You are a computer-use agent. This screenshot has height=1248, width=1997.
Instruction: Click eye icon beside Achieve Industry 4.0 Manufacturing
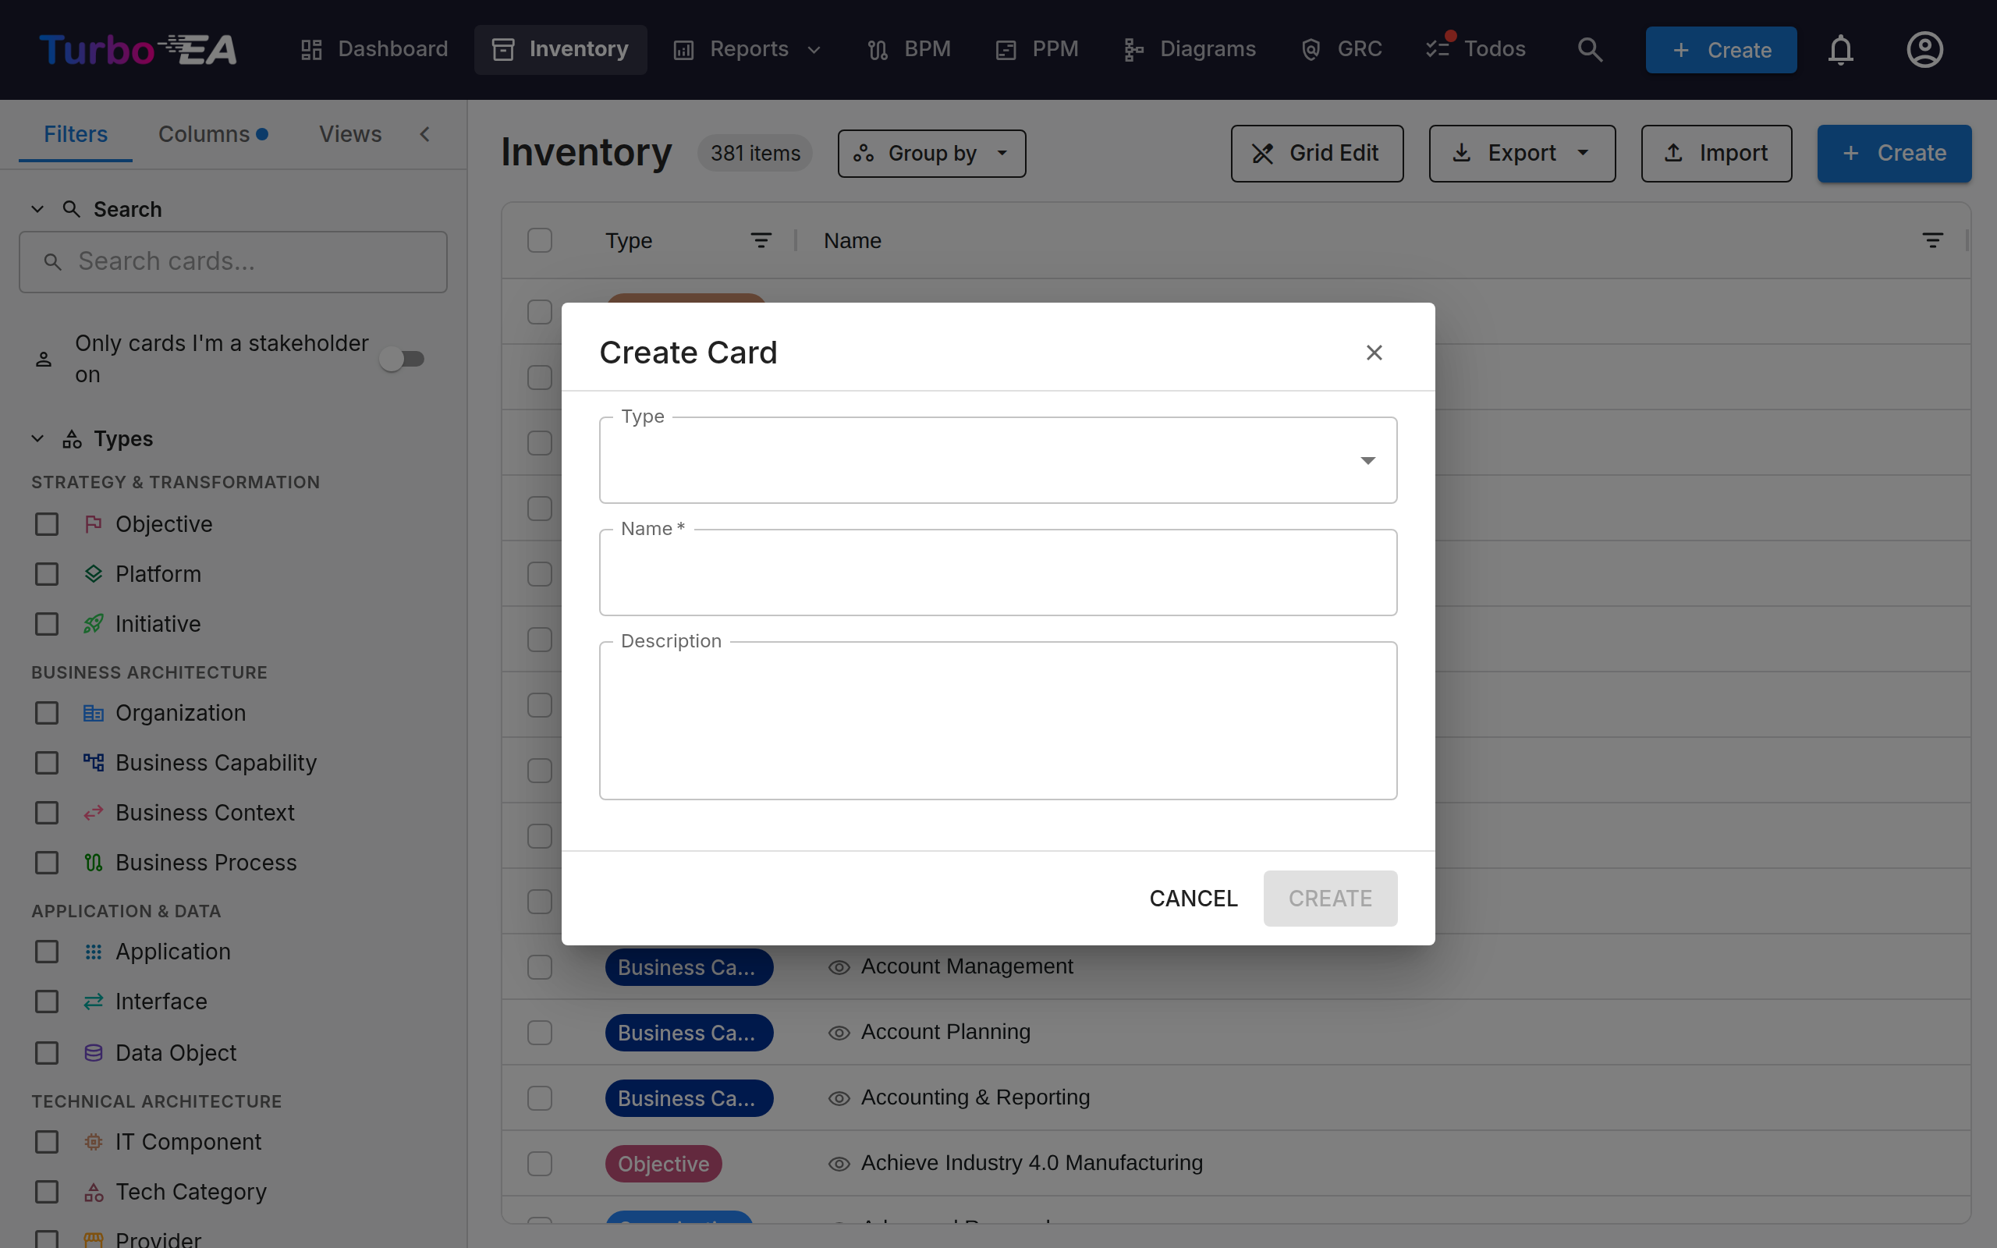pos(839,1164)
